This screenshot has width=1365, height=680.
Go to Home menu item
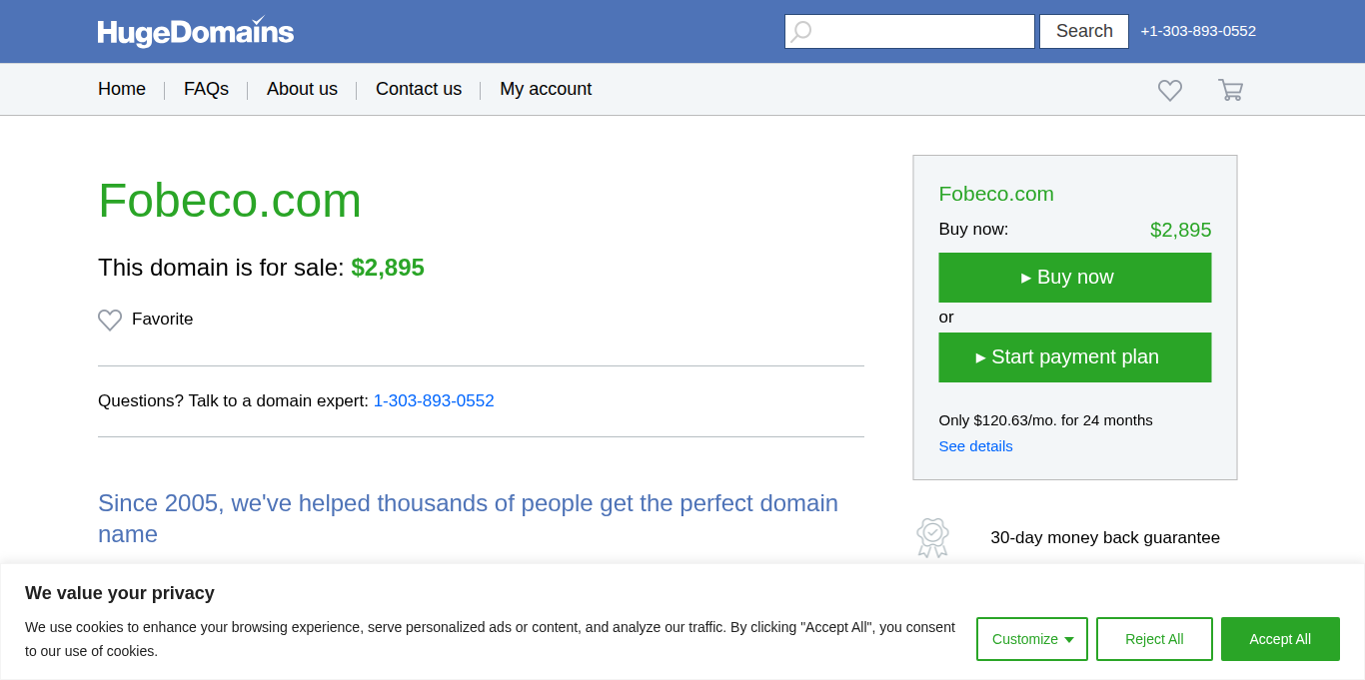(x=122, y=89)
